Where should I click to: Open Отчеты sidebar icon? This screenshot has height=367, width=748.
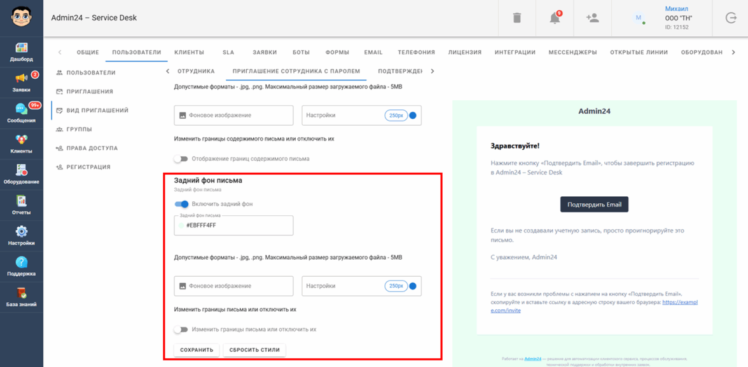[x=22, y=201]
